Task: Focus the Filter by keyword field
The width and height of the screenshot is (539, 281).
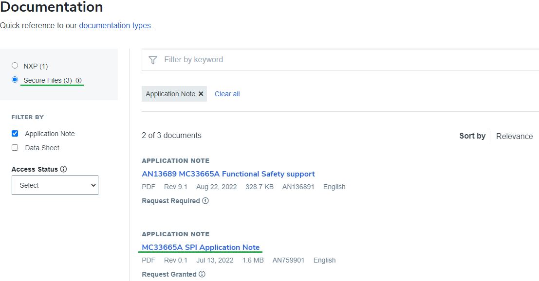Action: (x=341, y=60)
